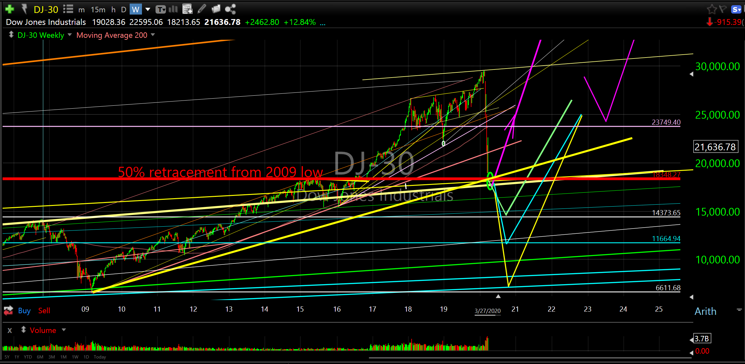Viewport: 745px width, 364px height.
Task: Open the watchlist list icon
Action: click(68, 9)
